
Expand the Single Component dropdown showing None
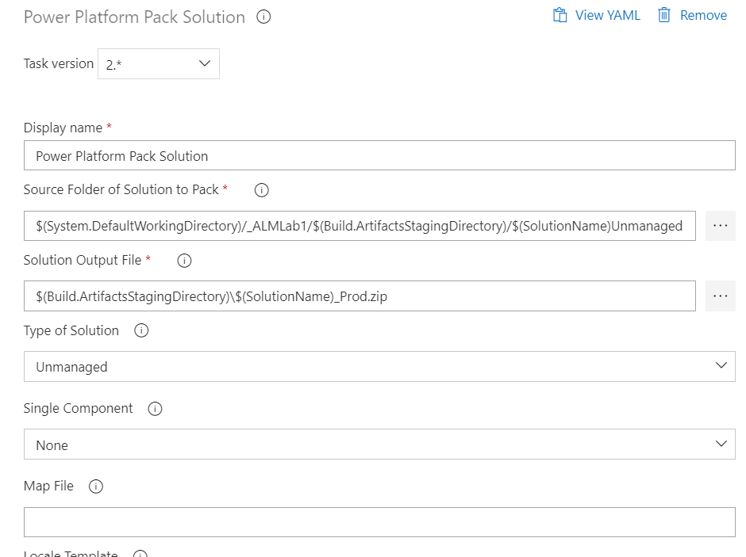pos(379,444)
